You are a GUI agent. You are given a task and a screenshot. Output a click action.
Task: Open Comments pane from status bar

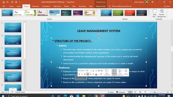121,92
